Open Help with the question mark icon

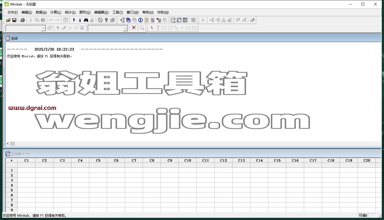coord(106,20)
